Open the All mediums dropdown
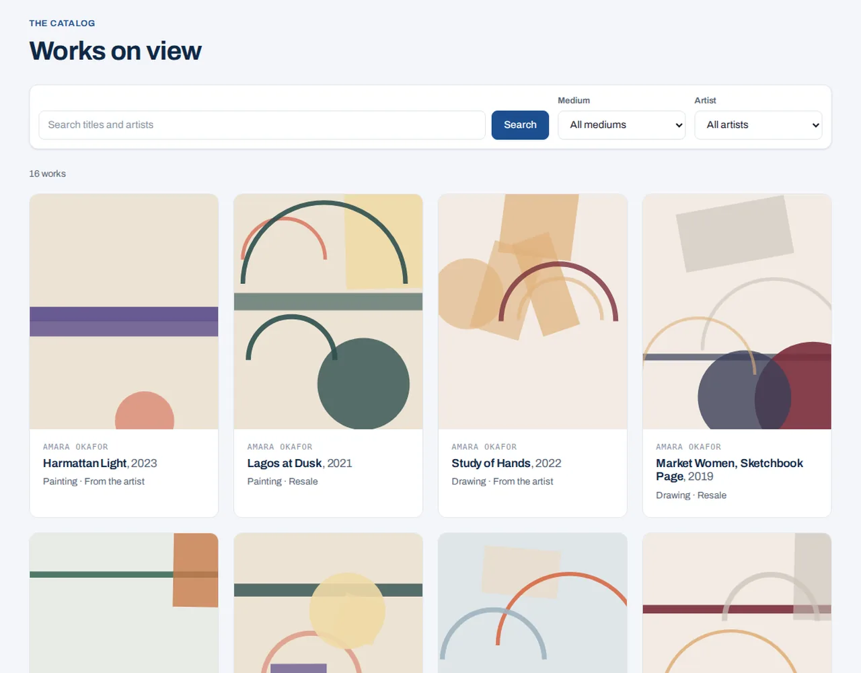Image resolution: width=861 pixels, height=673 pixels. [x=622, y=125]
